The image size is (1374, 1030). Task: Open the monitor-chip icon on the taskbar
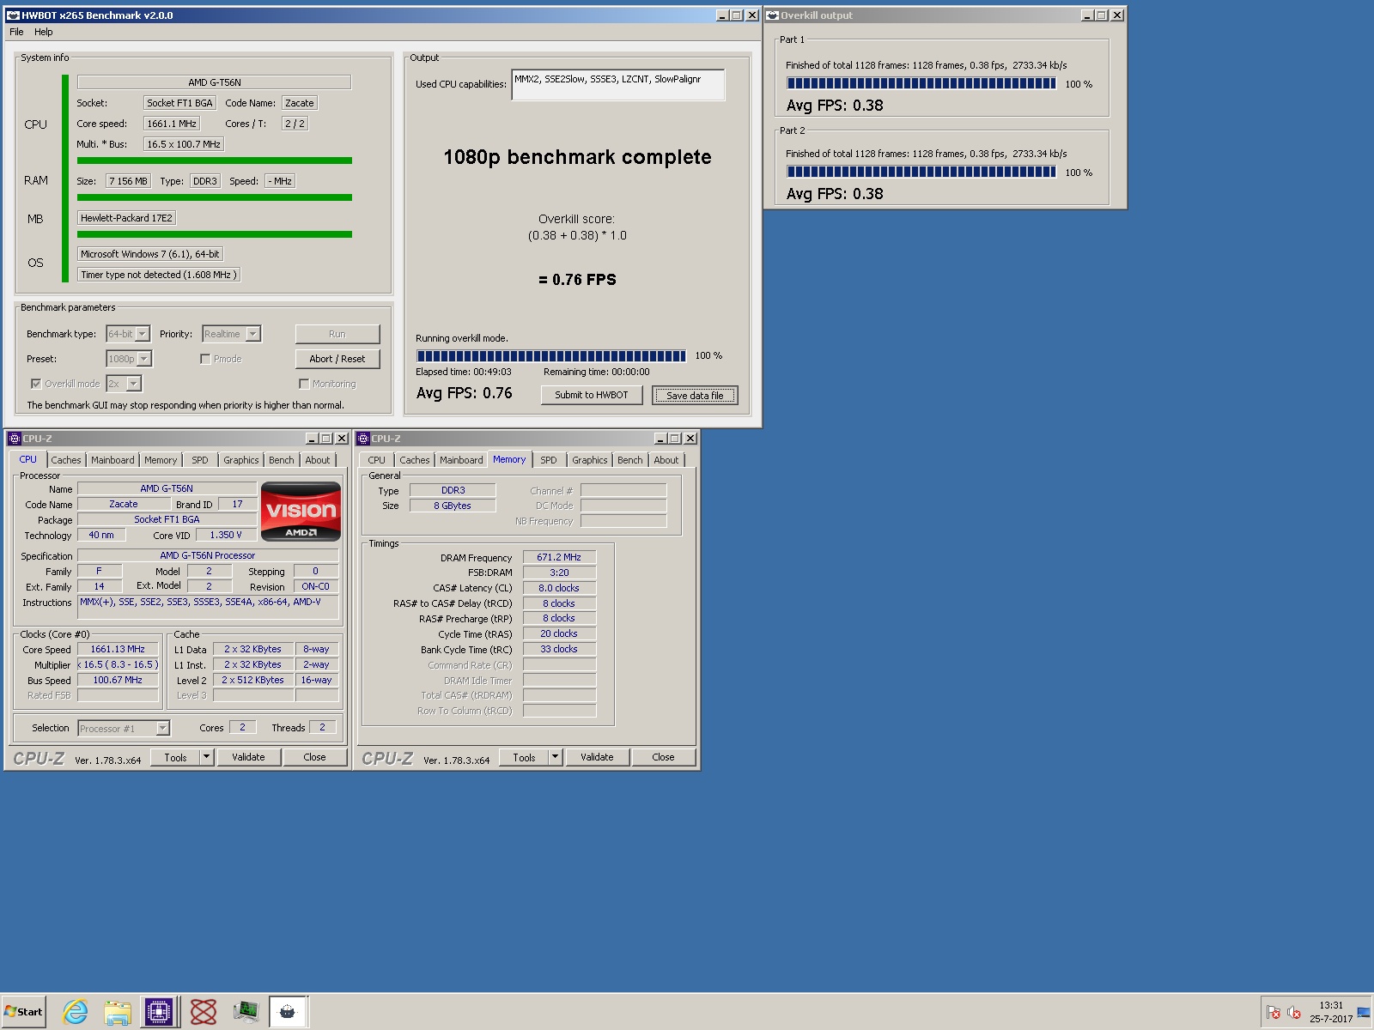[x=246, y=1012]
